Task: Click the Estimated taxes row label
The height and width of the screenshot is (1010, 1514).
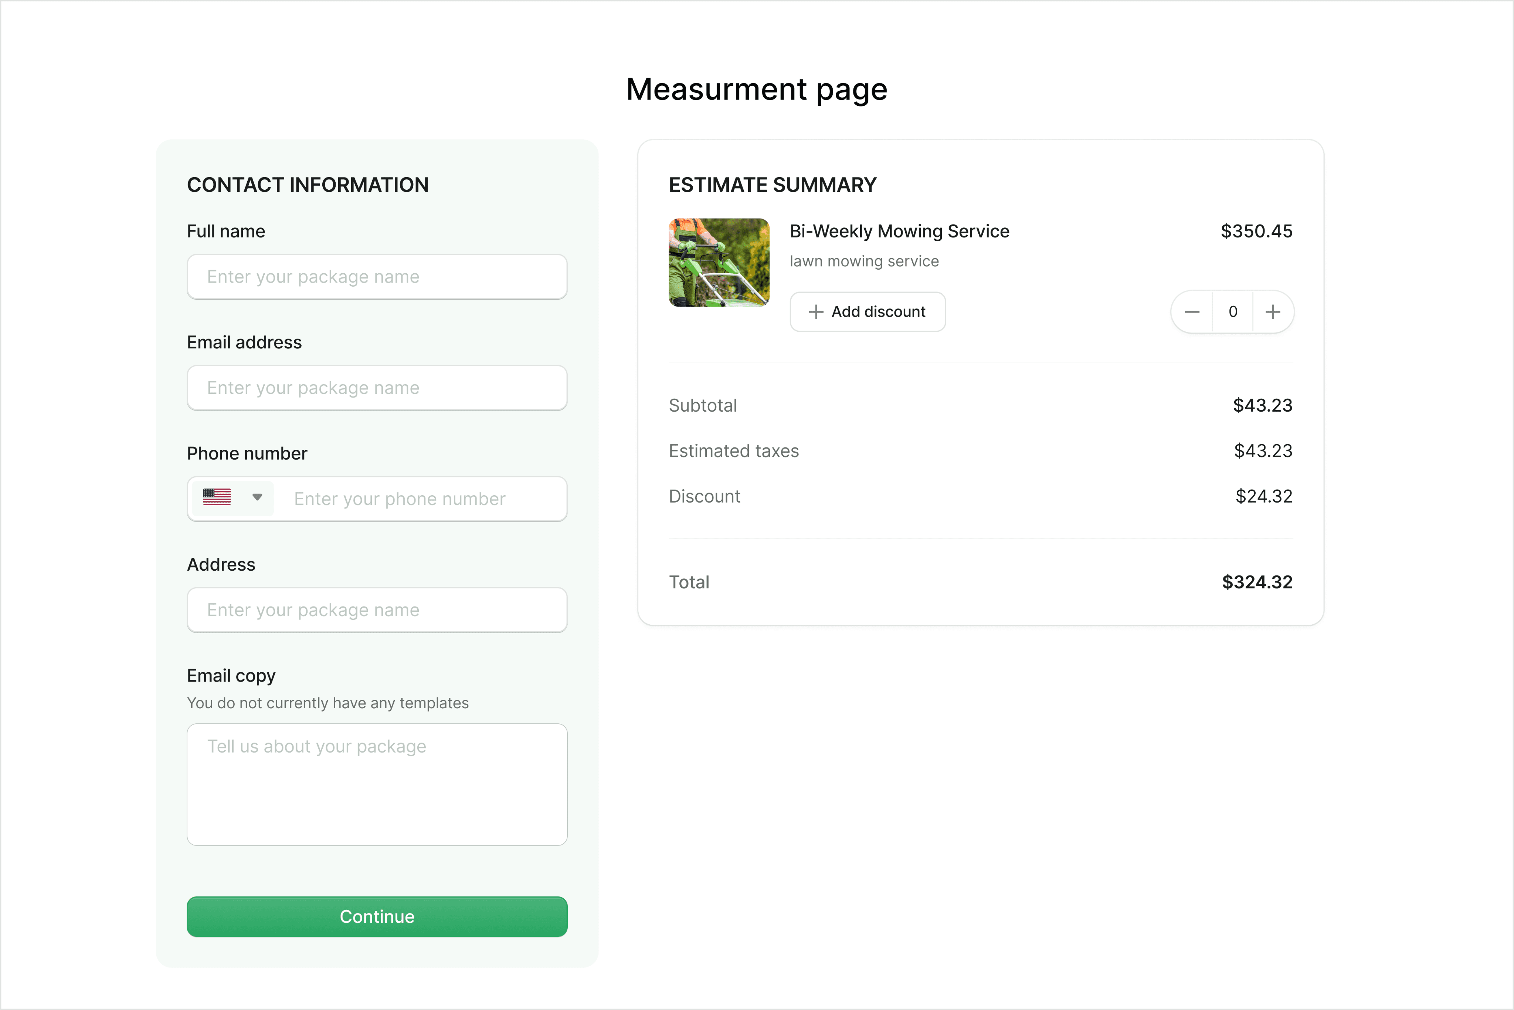Action: [733, 451]
